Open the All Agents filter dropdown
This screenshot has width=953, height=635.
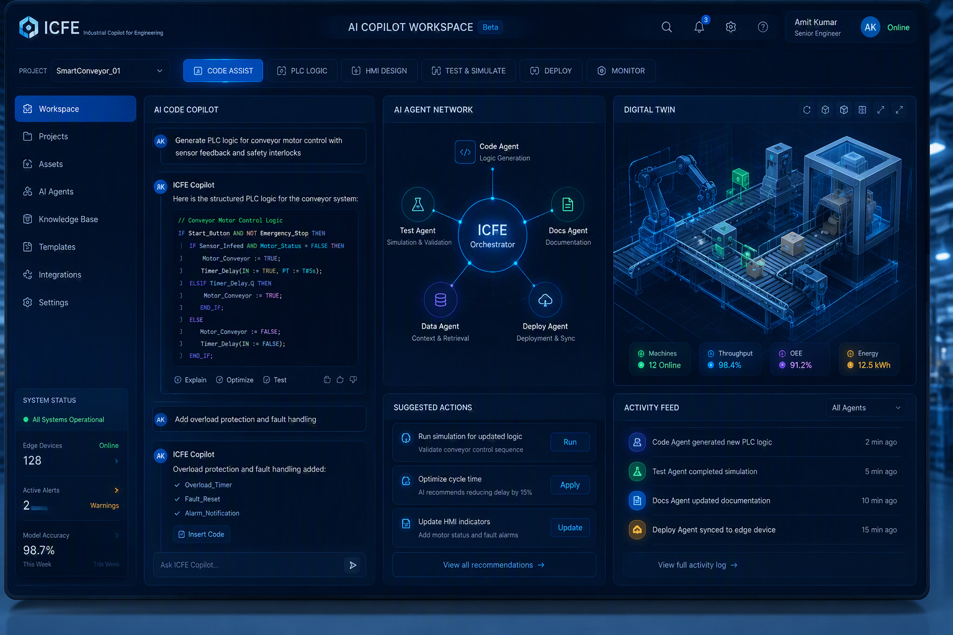[x=866, y=408]
